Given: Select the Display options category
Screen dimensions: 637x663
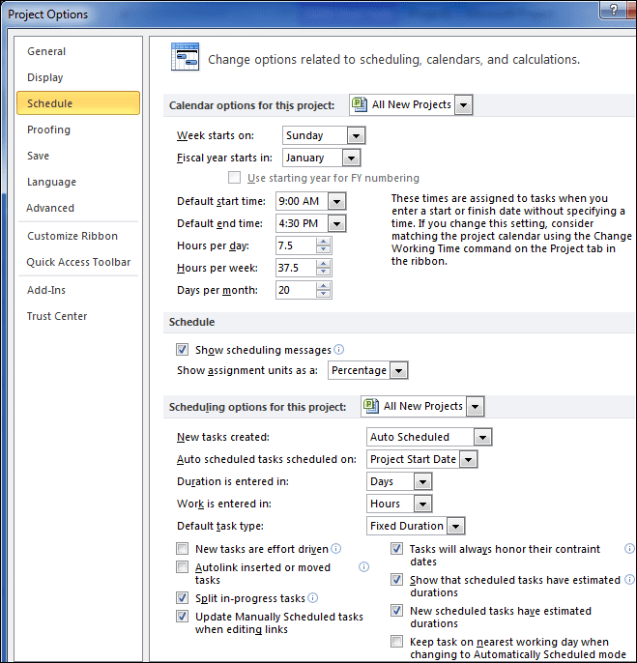Looking at the screenshot, I should tap(78, 77).
